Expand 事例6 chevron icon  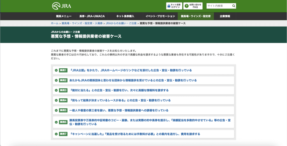[x=56, y=122]
